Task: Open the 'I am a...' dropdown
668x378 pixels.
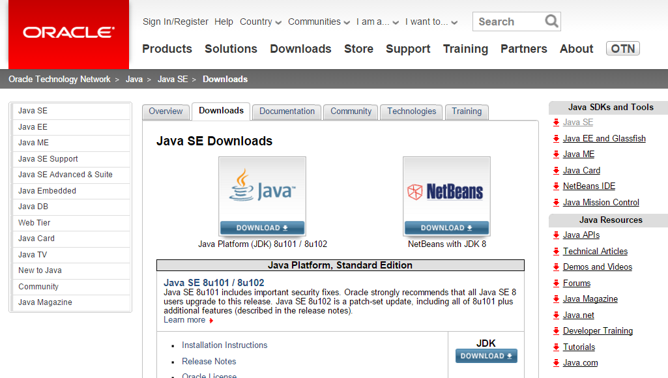Action: tap(377, 22)
